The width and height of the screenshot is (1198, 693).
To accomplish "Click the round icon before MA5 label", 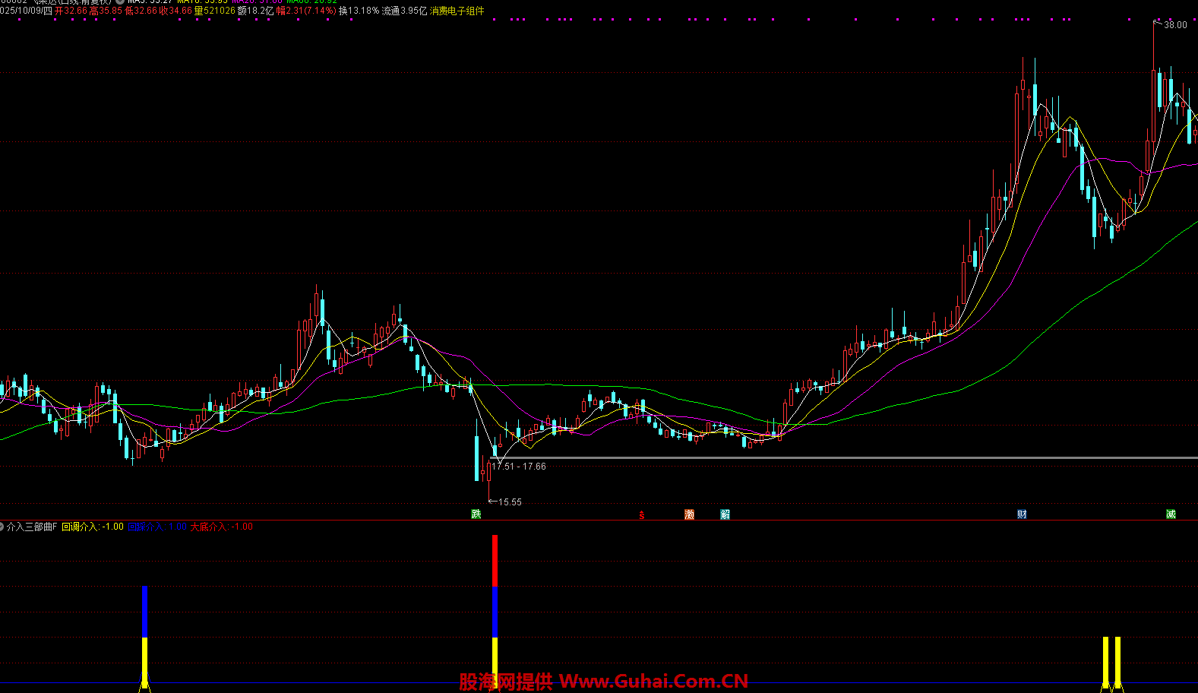I will pos(120,2).
